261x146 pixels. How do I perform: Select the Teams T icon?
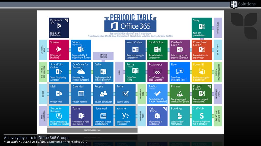[x=81, y=116]
